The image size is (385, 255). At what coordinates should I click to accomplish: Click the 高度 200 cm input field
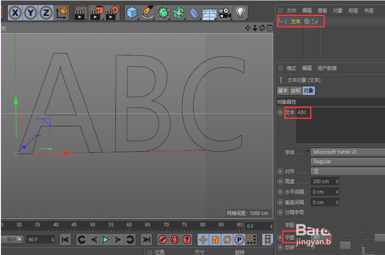[324, 181]
